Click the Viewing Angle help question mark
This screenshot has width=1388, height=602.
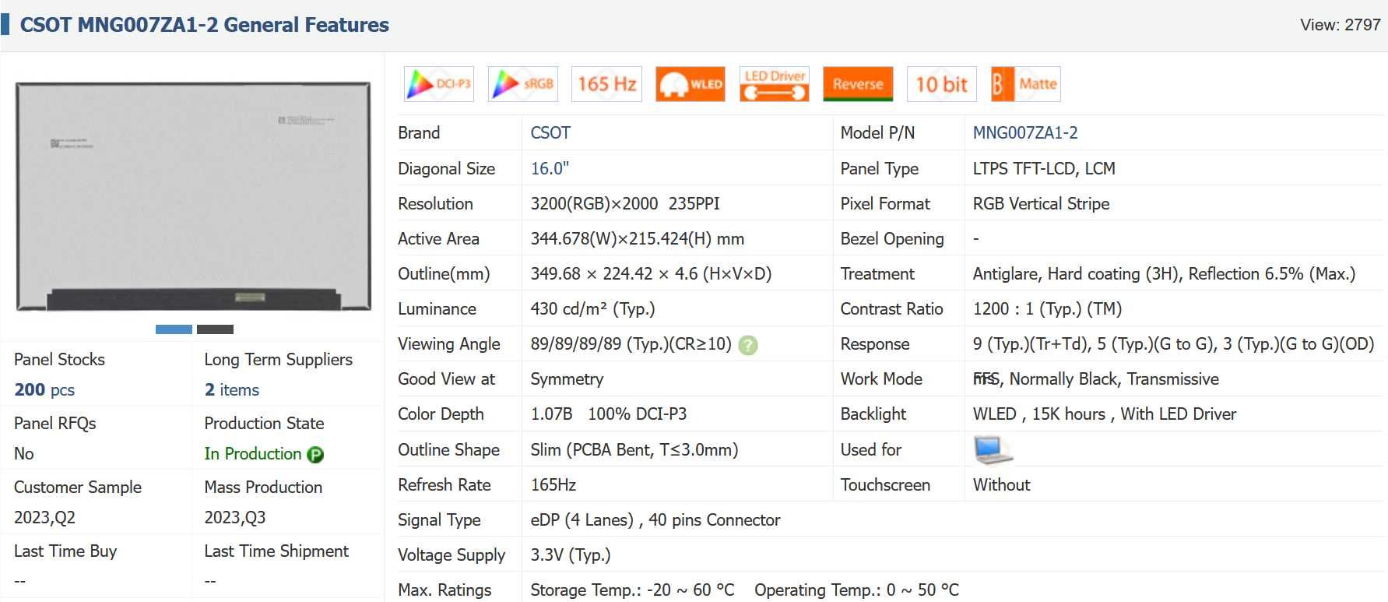[x=748, y=345]
